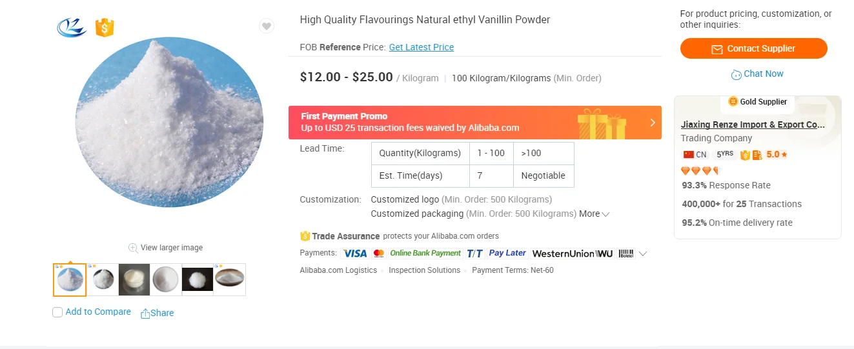854x349 pixels.
Task: Expand the customization More options
Action: pos(594,214)
